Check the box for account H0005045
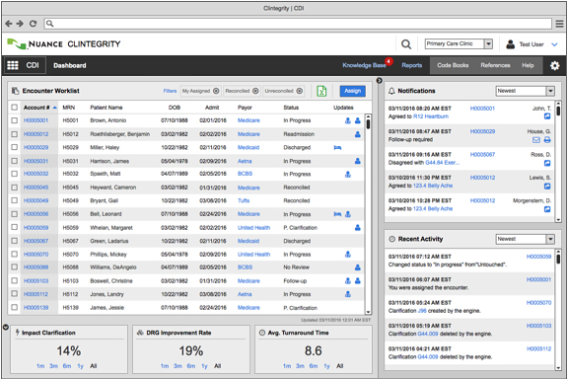This screenshot has width=568, height=379. pos(14,188)
